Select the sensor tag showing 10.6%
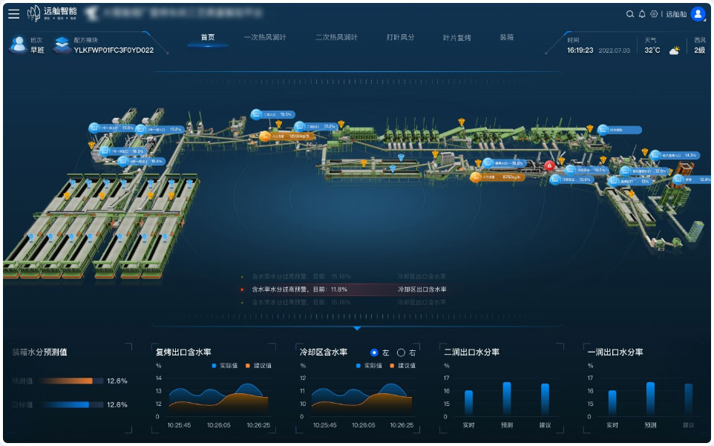This screenshot has height=446, width=714. click(x=571, y=180)
